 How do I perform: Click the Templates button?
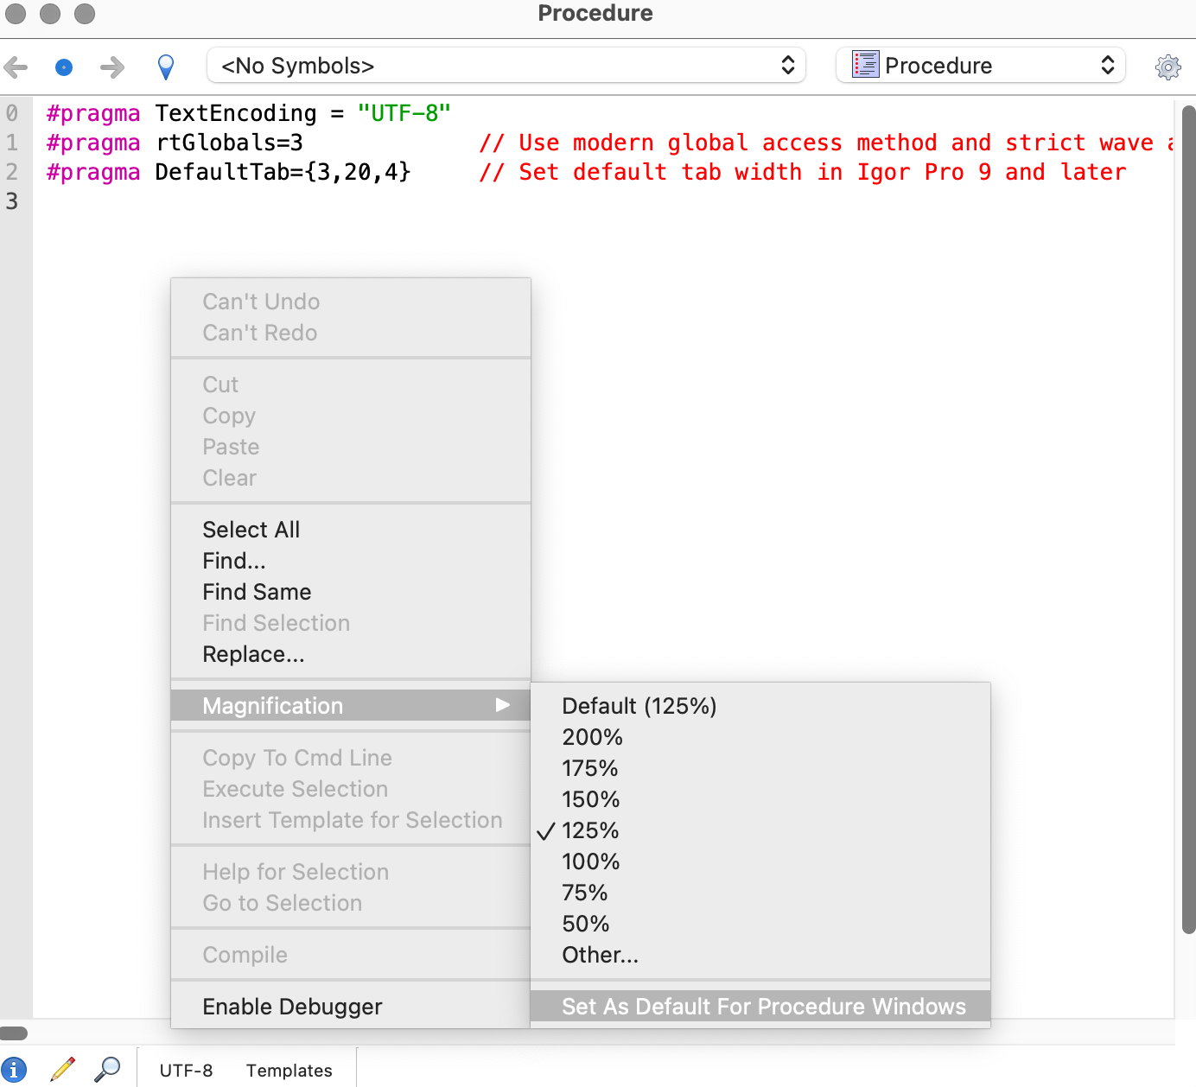pyautogui.click(x=289, y=1071)
